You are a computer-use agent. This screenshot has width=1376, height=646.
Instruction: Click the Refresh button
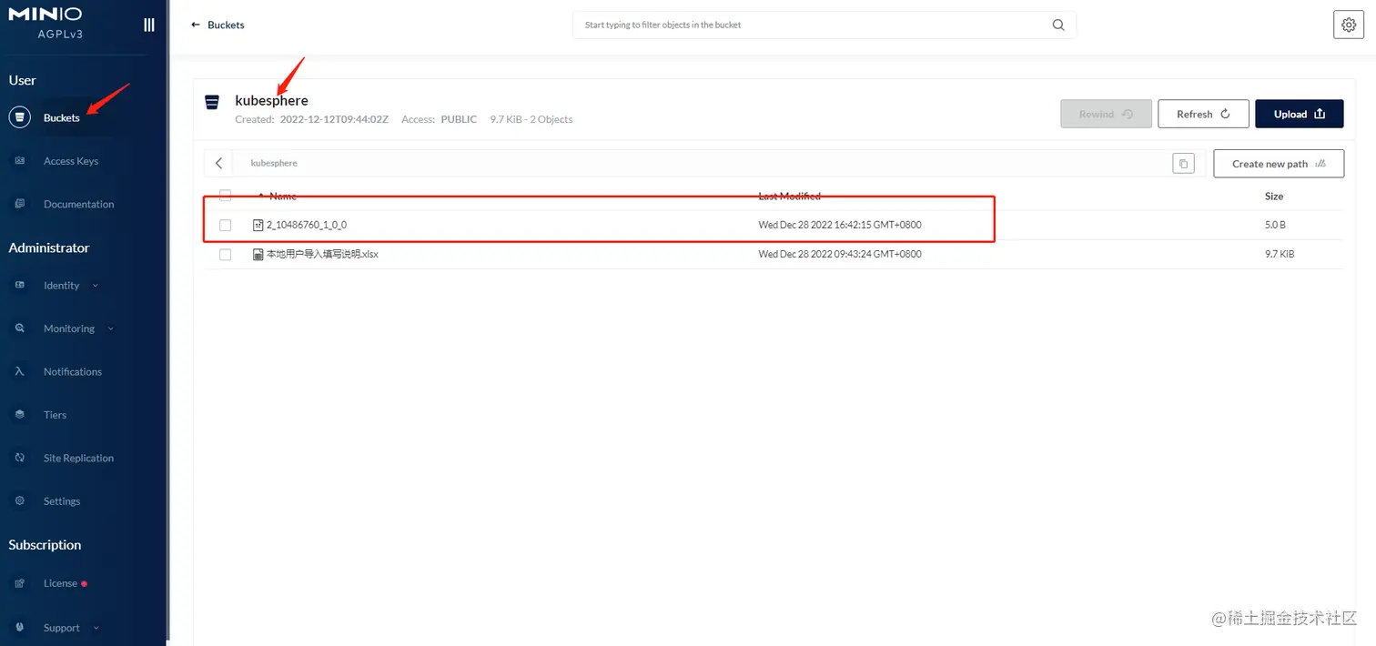[1203, 114]
